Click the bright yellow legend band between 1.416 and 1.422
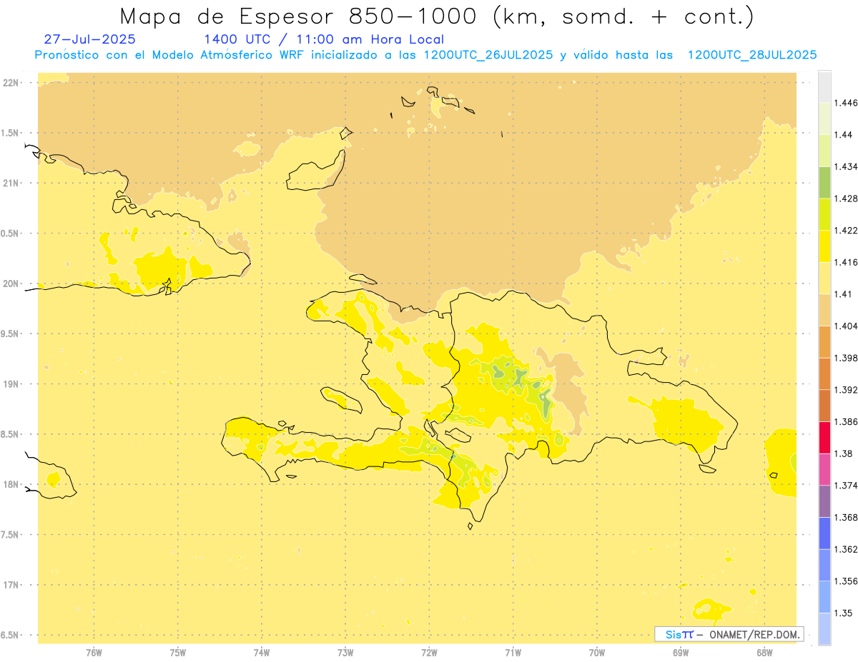Image resolution: width=858 pixels, height=662 pixels. pyautogui.click(x=824, y=246)
